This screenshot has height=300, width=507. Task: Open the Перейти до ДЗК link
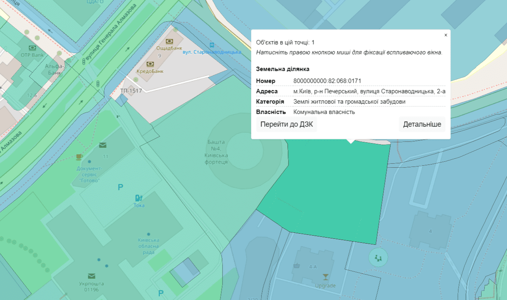pos(286,124)
